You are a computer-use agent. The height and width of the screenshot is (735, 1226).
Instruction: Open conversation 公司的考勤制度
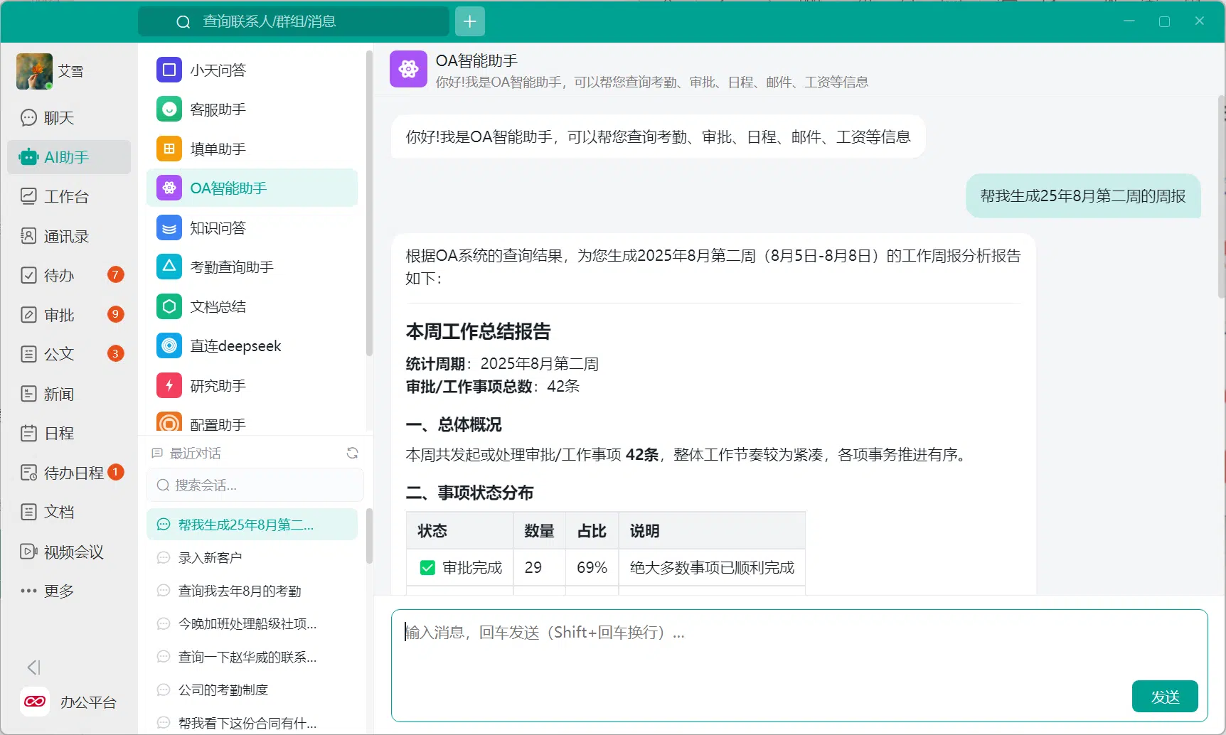point(252,690)
